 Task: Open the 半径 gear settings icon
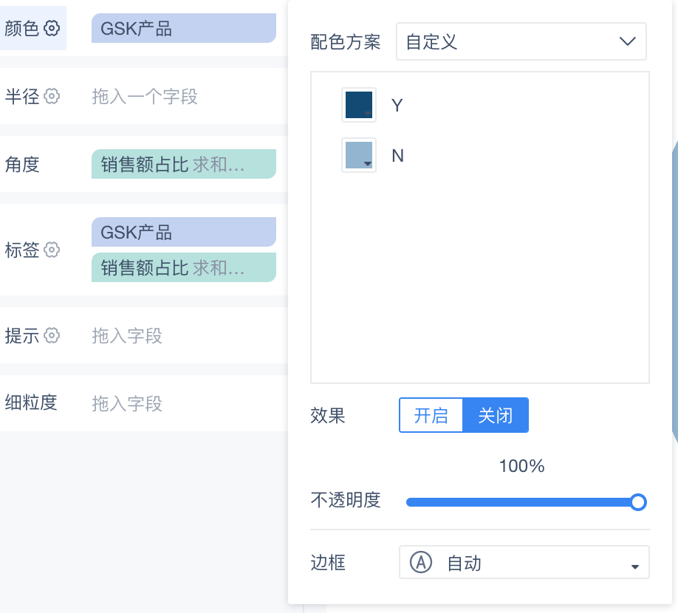[x=52, y=96]
